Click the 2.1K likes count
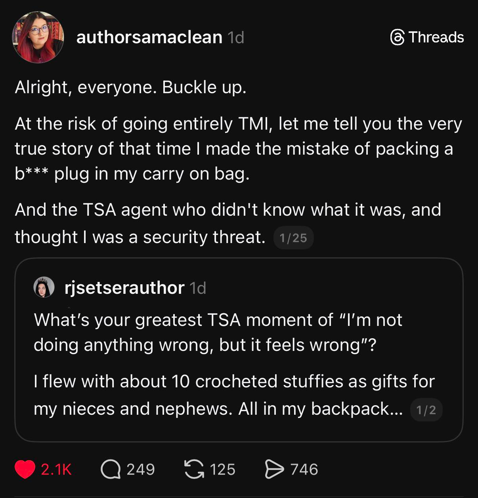Viewport: 478px width, 498px height. click(x=56, y=469)
